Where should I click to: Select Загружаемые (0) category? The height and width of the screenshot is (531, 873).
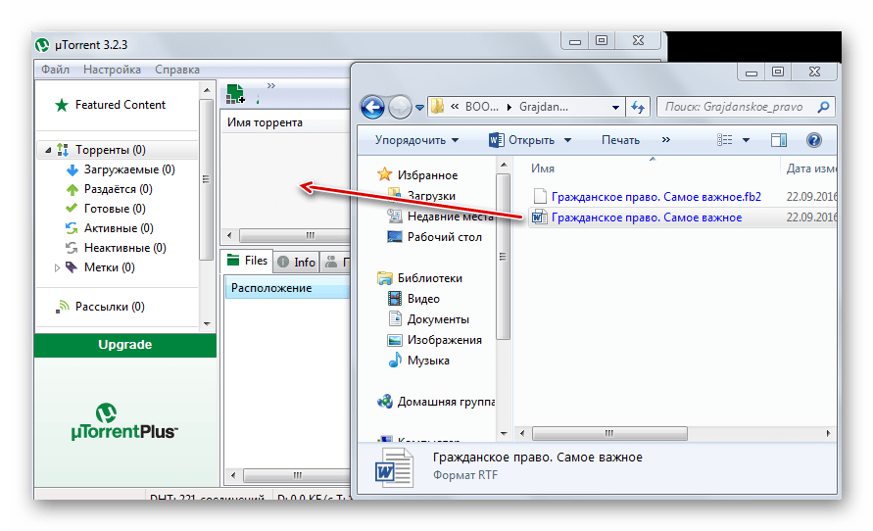[121, 169]
